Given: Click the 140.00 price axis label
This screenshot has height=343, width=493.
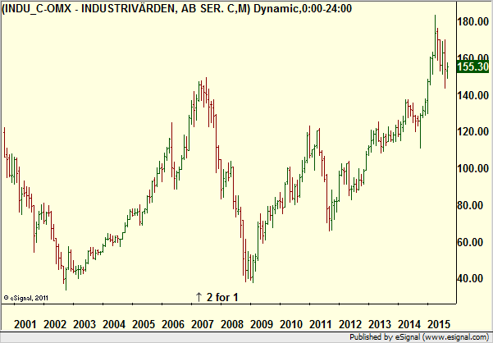Looking at the screenshot, I should click(473, 95).
